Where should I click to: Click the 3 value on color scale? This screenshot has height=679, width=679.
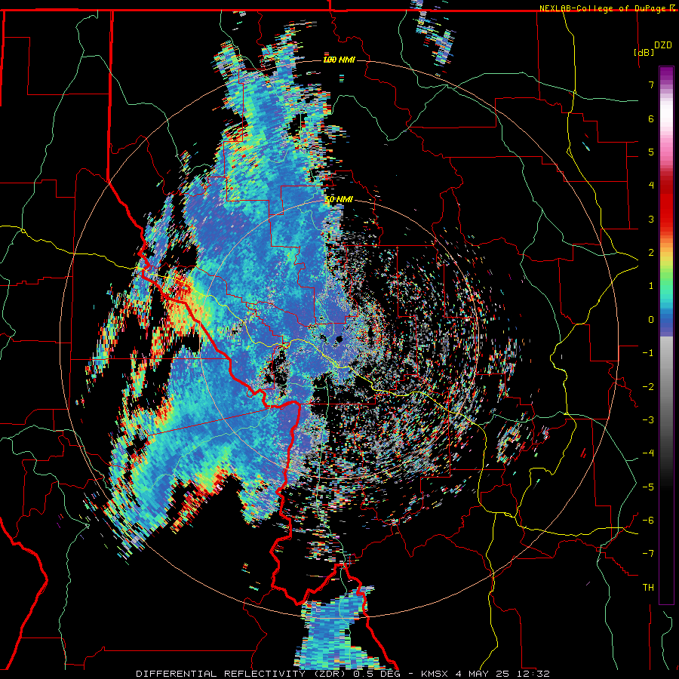[651, 219]
